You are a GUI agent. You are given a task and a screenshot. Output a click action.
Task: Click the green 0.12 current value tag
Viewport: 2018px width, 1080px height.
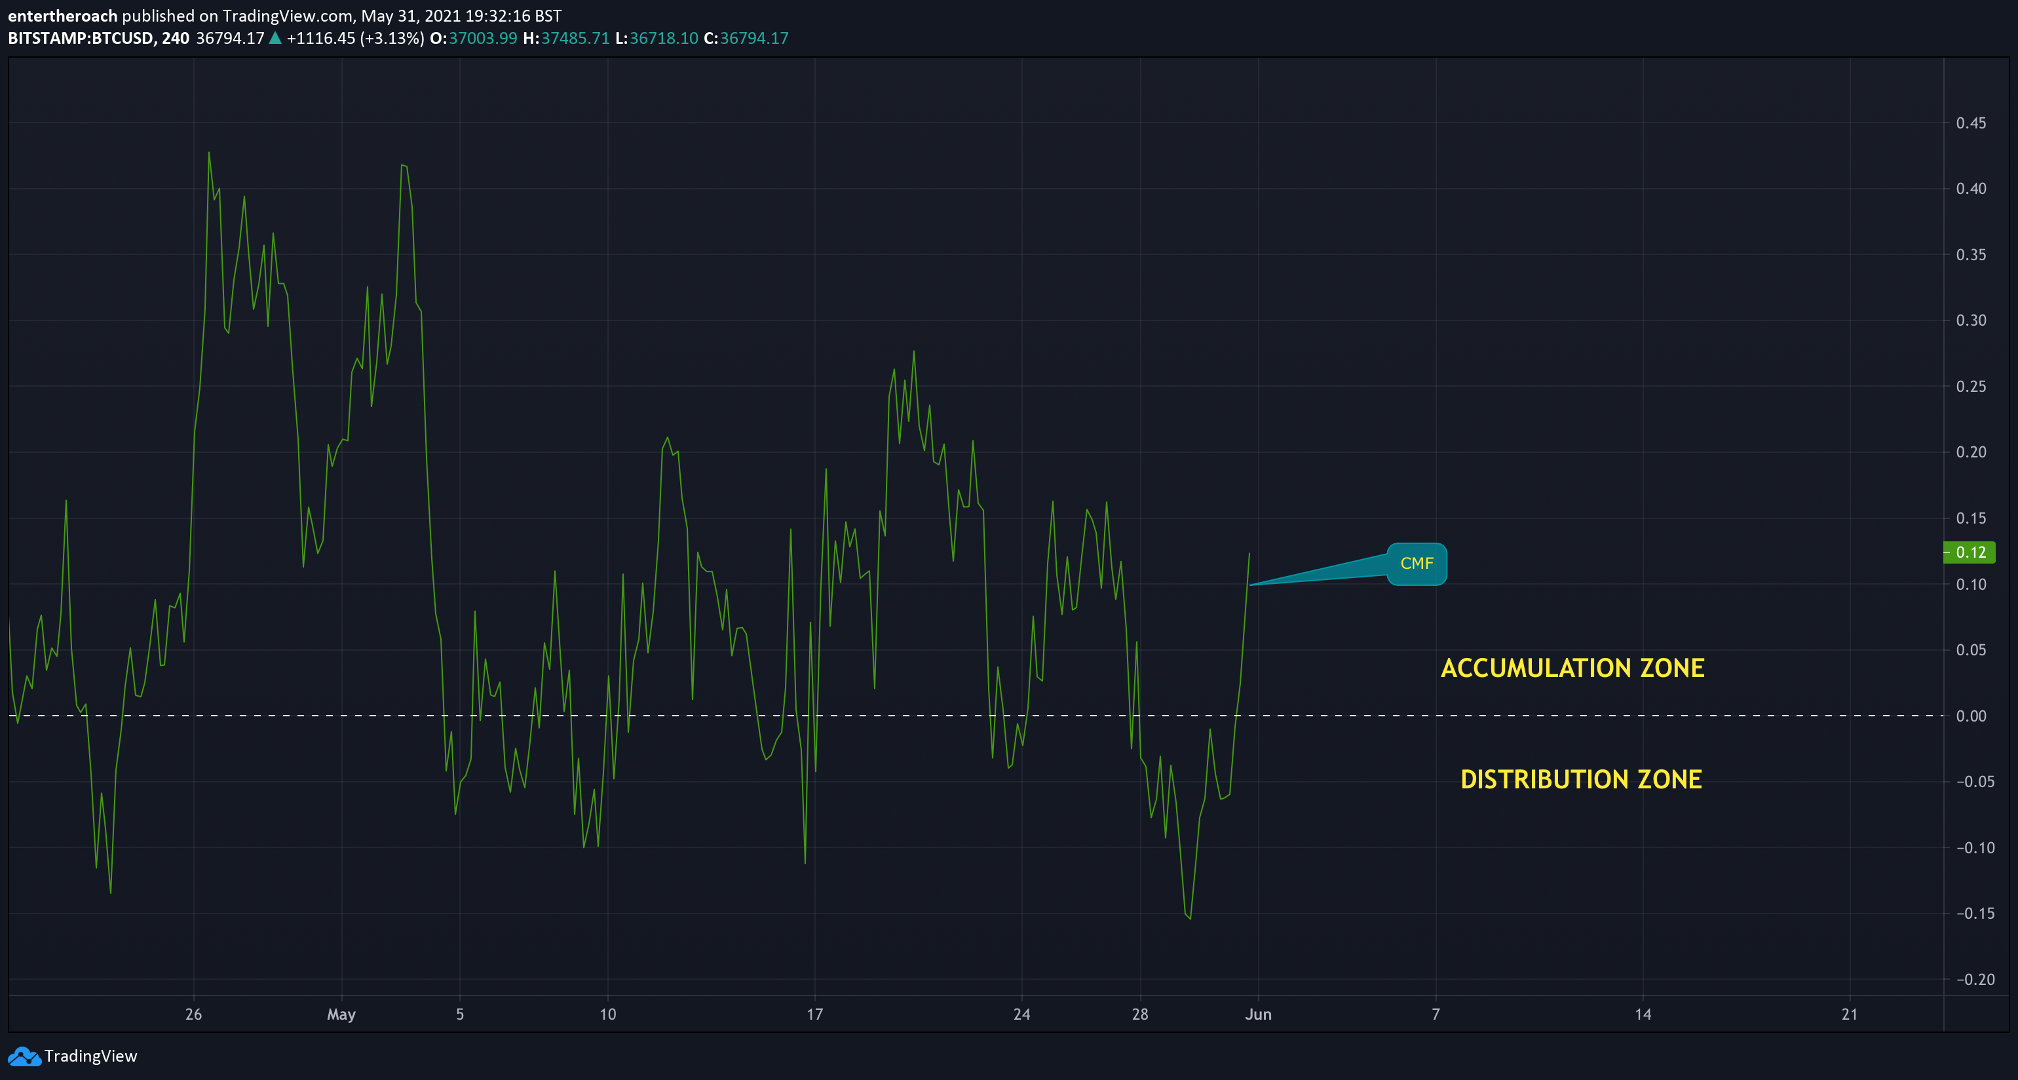point(1970,552)
